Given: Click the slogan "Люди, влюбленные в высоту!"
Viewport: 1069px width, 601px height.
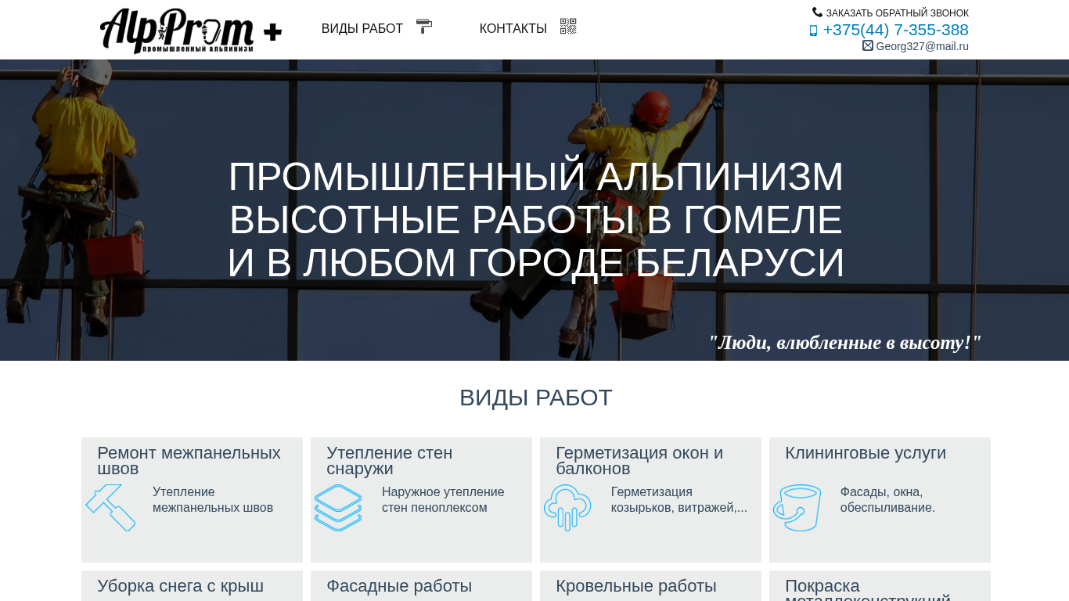Looking at the screenshot, I should coord(844,343).
